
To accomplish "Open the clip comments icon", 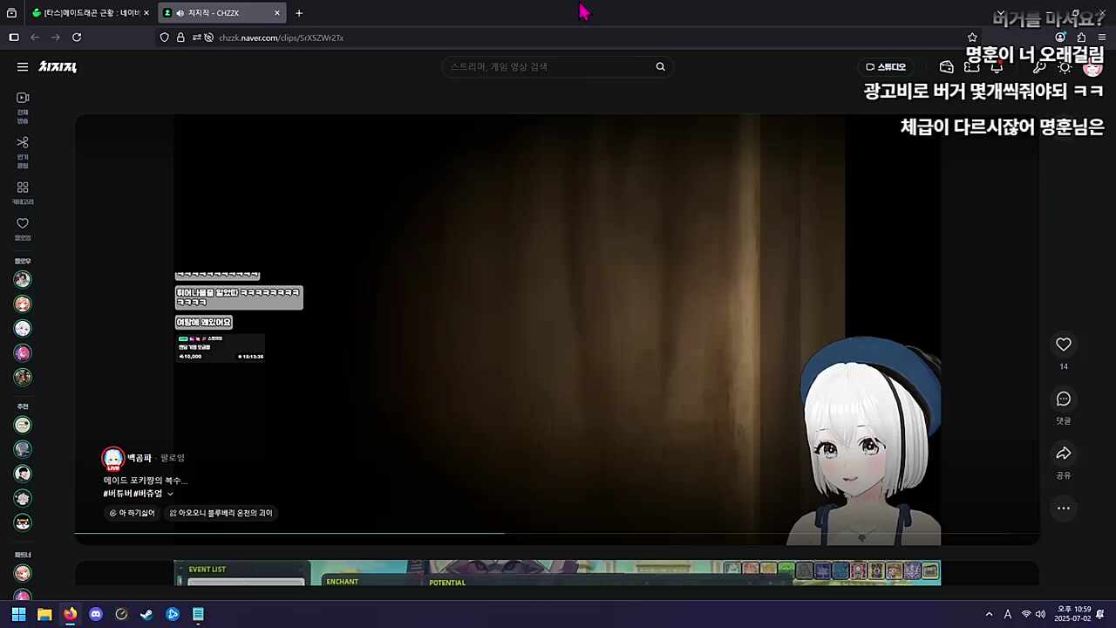I will click(x=1064, y=399).
